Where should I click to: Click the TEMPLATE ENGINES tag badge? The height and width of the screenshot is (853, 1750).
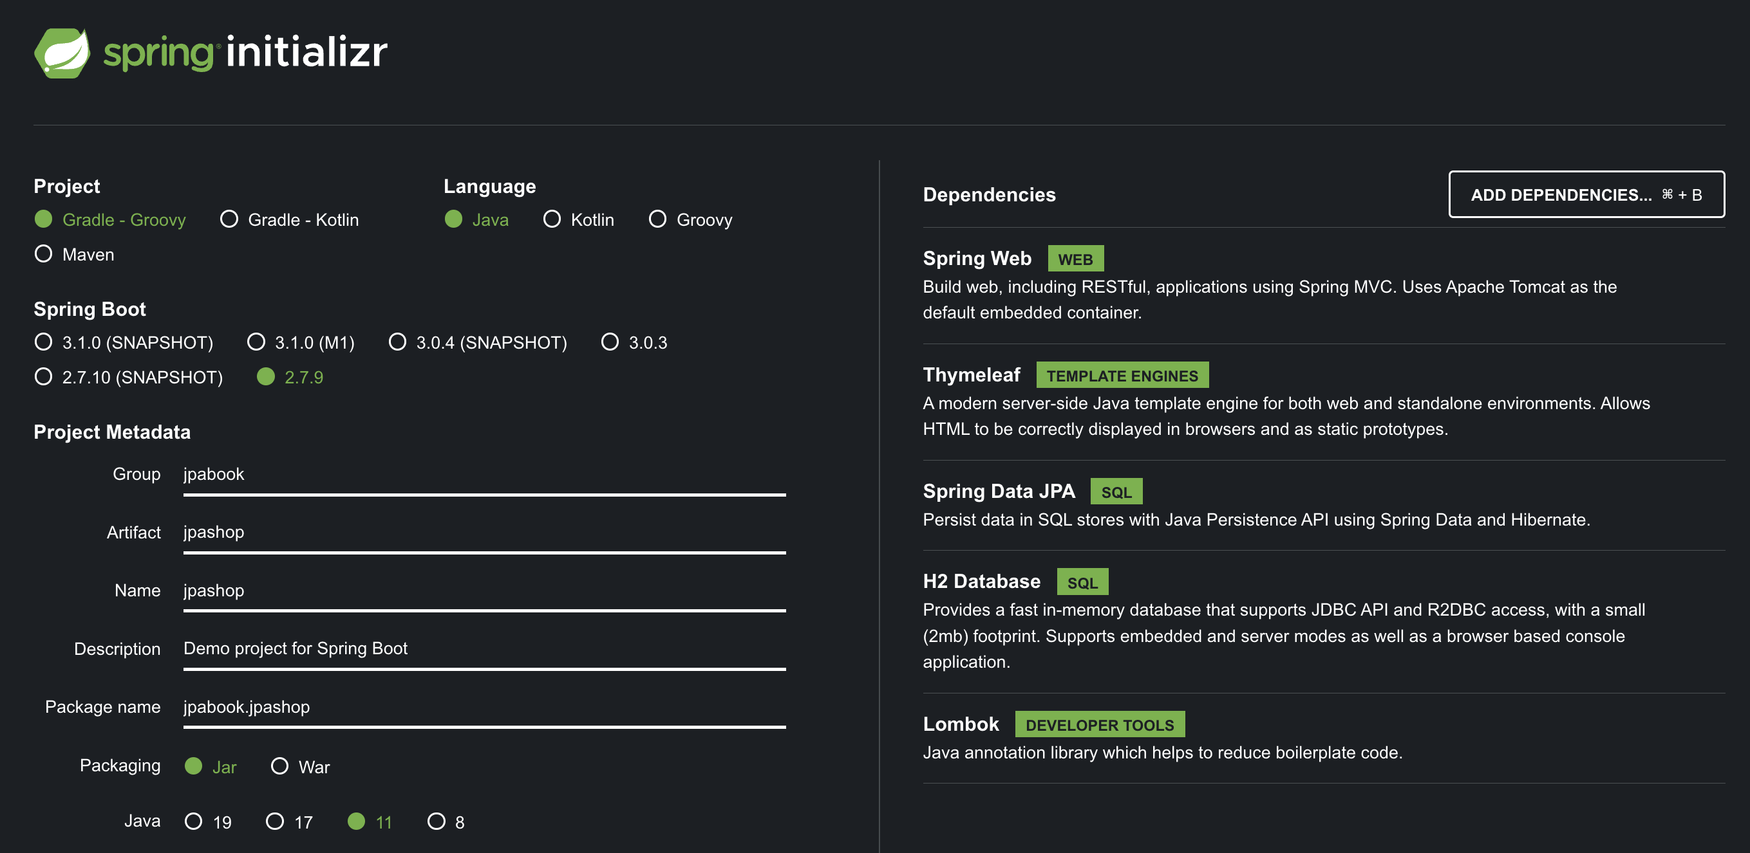(1122, 374)
